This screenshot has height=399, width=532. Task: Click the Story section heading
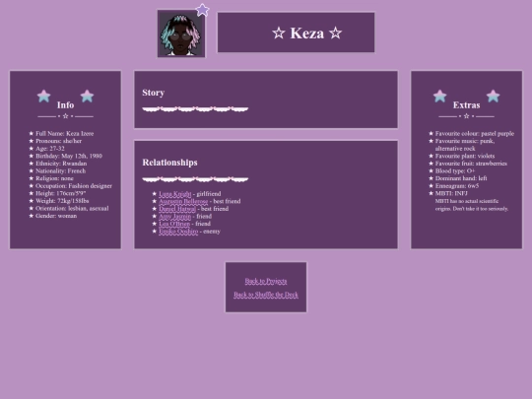point(154,93)
